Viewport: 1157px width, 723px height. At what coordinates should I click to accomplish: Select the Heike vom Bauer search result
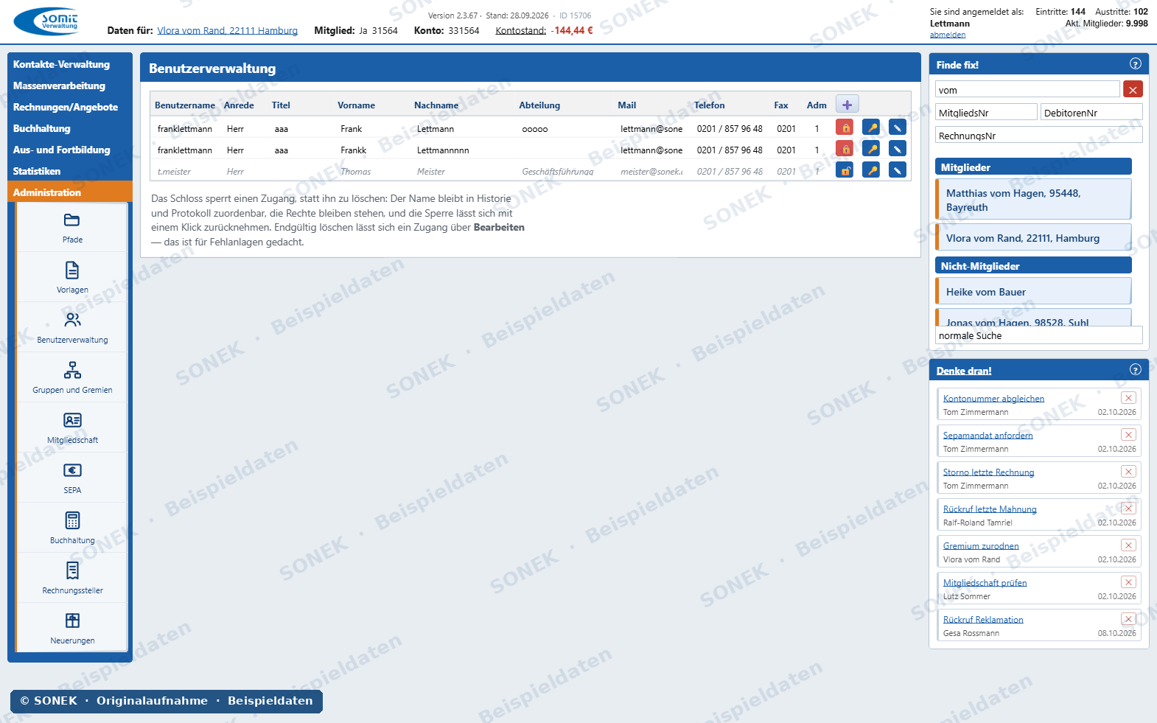(1033, 292)
